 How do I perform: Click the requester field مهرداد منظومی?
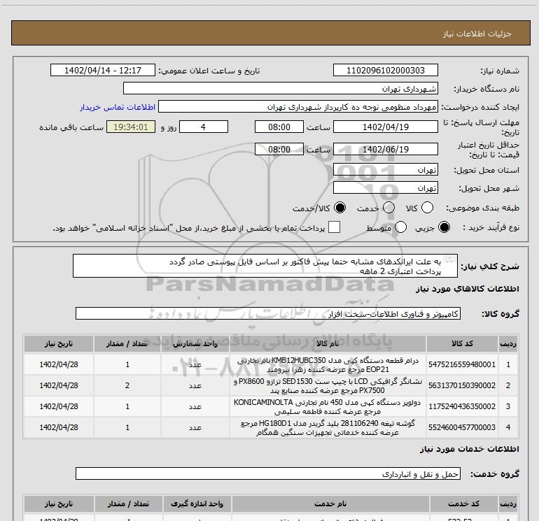point(298,106)
